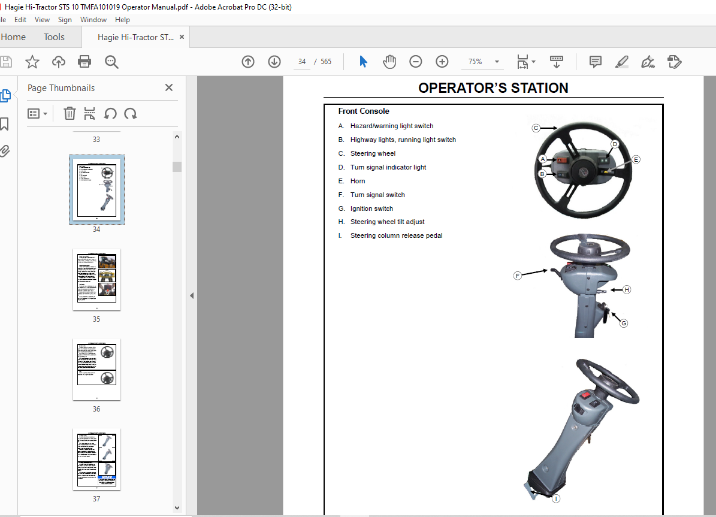Close the Page Thumbnails panel

[x=169, y=87]
